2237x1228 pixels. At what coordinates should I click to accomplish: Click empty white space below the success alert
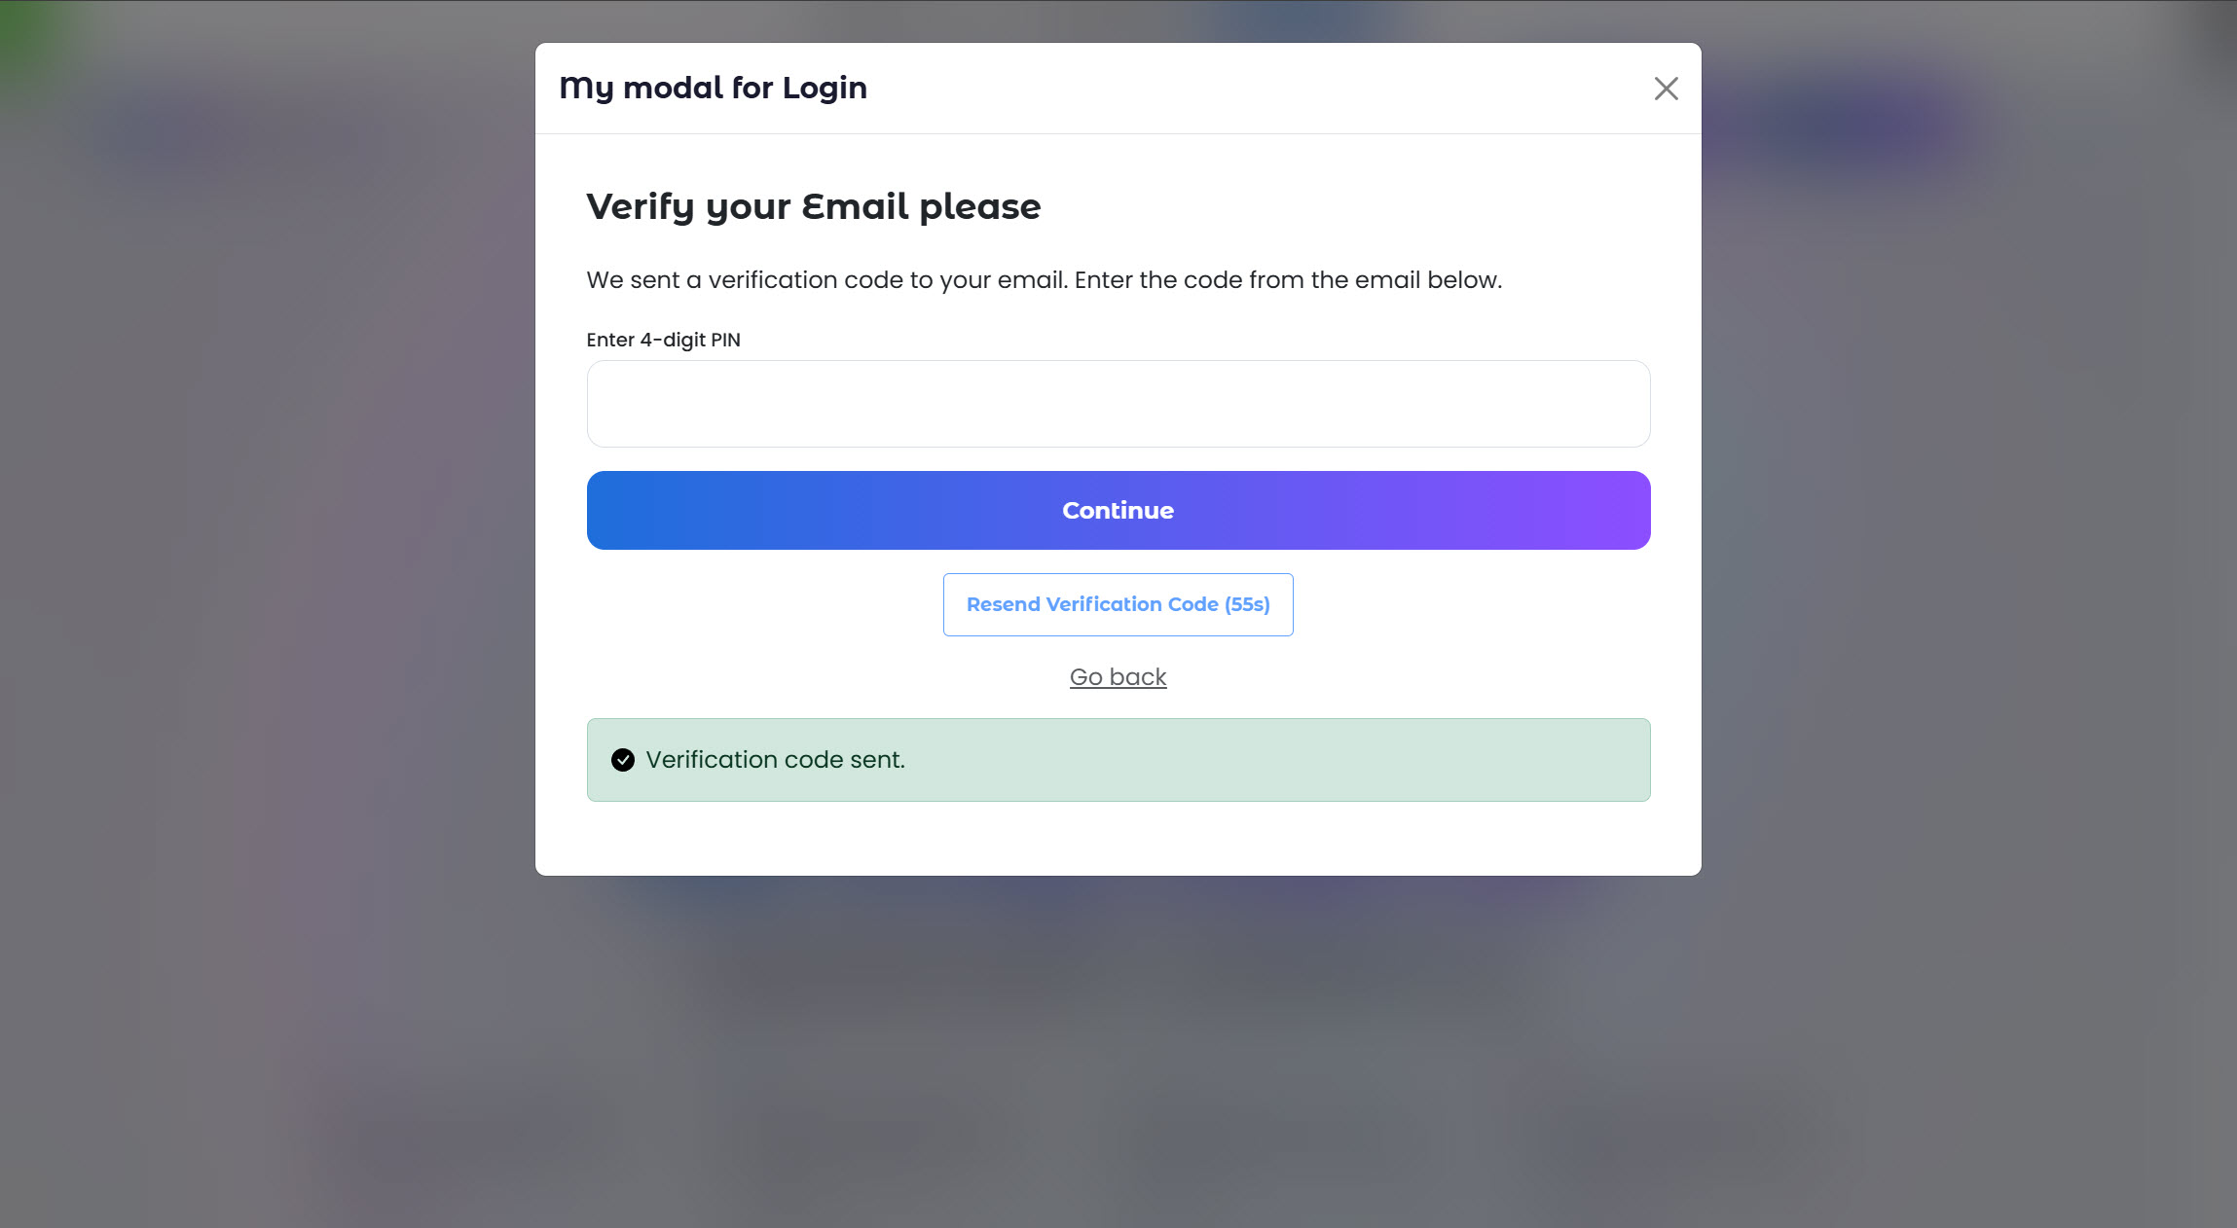[1118, 839]
